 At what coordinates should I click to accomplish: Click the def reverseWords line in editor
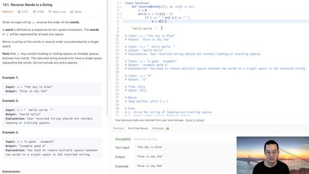pyautogui.click(x=163, y=7)
